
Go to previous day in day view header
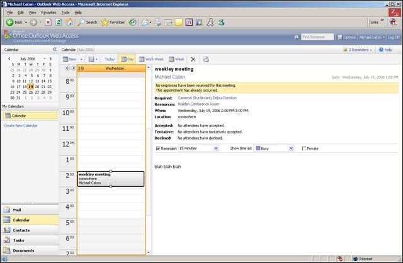(67, 68)
